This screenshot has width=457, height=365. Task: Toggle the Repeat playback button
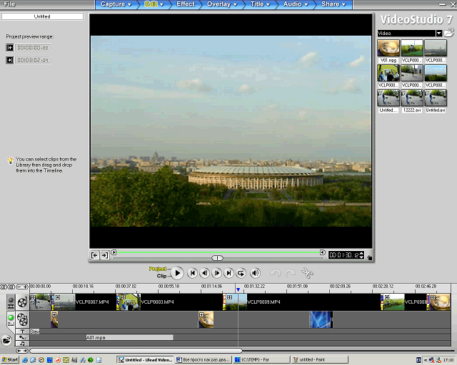click(x=241, y=273)
